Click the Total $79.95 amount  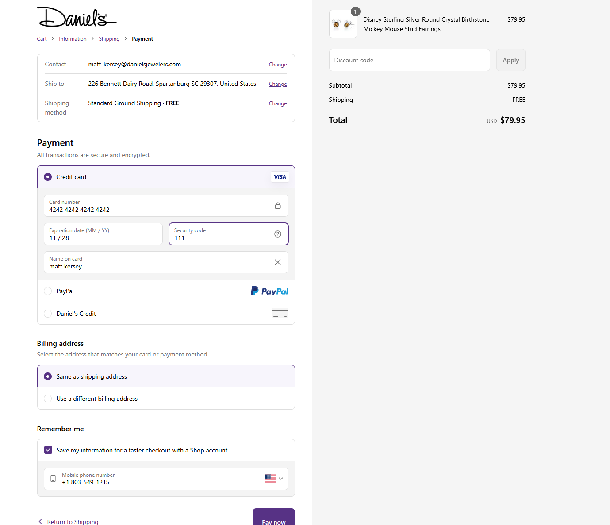pyautogui.click(x=513, y=120)
